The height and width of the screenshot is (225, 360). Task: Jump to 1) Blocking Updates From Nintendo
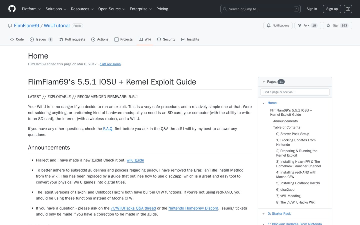[296, 142]
